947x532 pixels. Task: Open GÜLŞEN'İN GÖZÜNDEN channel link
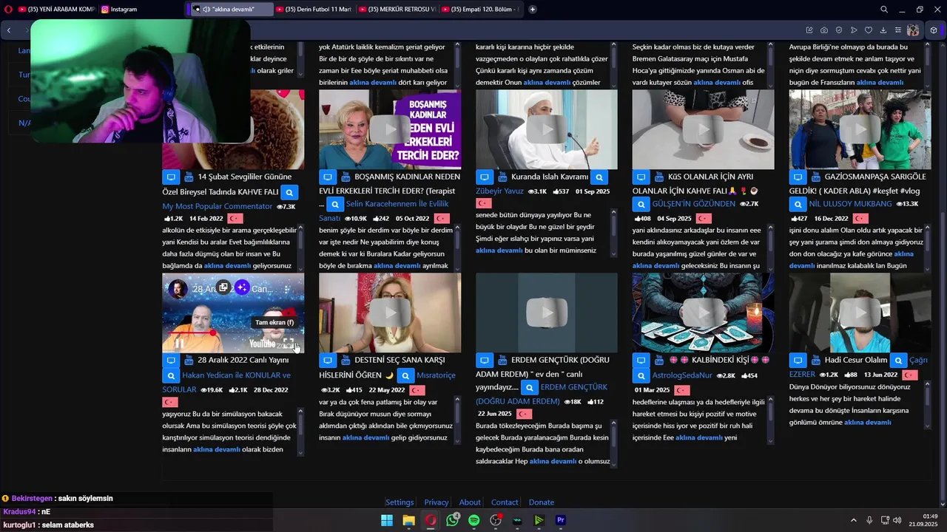coord(693,204)
